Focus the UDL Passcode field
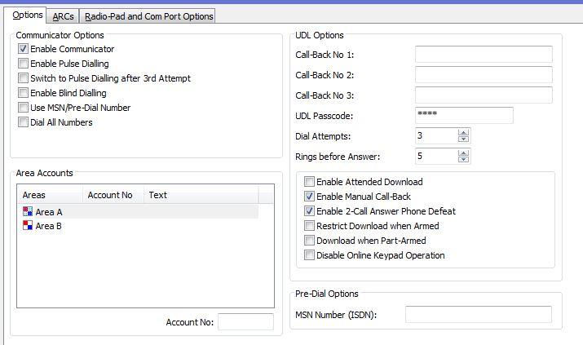583x345 pixels. 464,115
